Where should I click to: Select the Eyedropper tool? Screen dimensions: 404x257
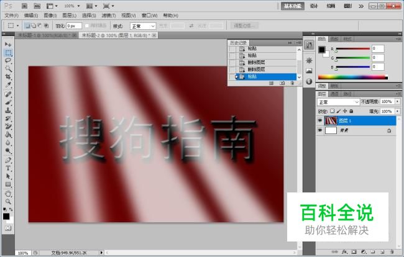(8, 85)
